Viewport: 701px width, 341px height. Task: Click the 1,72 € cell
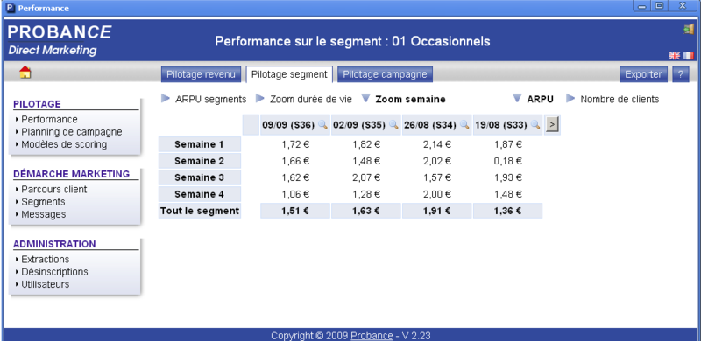tap(295, 144)
